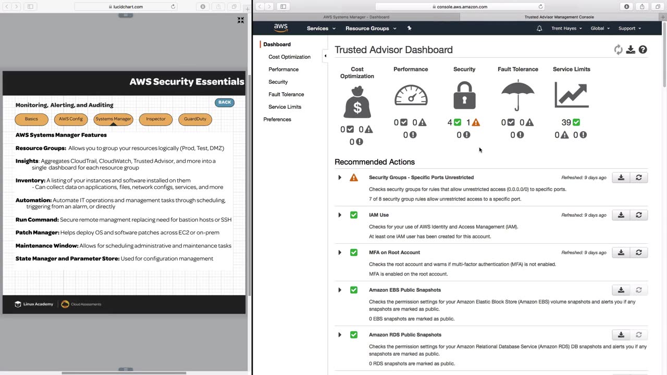Click the orange warning icon for Security Groups
The height and width of the screenshot is (375, 667).
pos(354,178)
